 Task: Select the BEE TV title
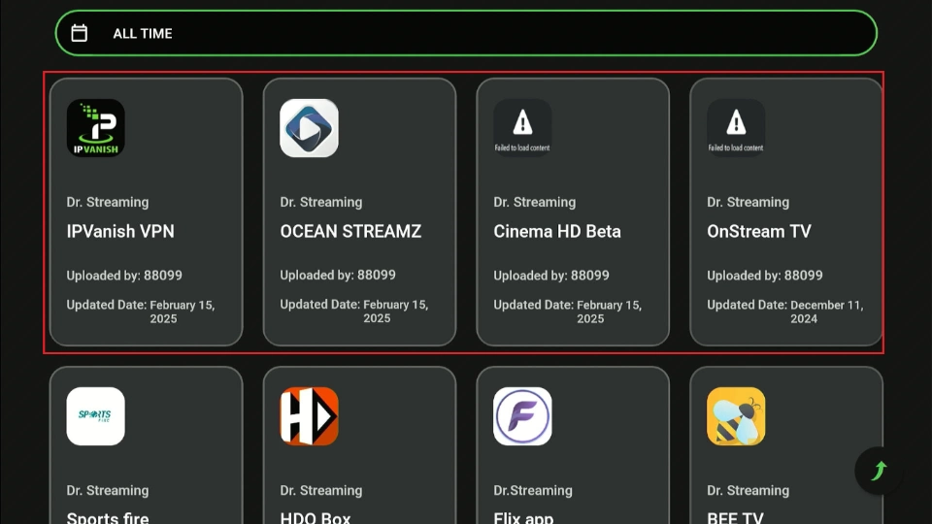[735, 517]
